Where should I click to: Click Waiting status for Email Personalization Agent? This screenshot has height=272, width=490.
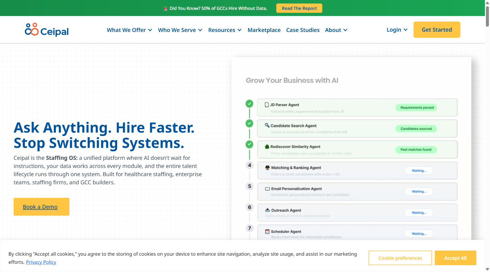pyautogui.click(x=419, y=191)
